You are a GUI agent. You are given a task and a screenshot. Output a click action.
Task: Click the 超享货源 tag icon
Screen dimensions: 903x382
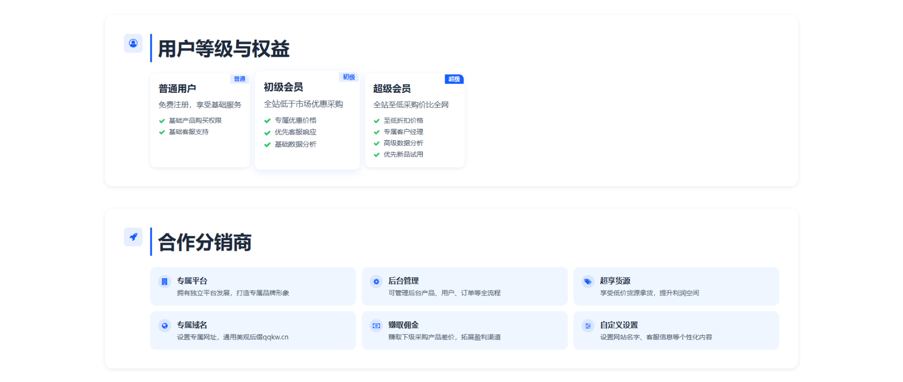[x=588, y=281]
